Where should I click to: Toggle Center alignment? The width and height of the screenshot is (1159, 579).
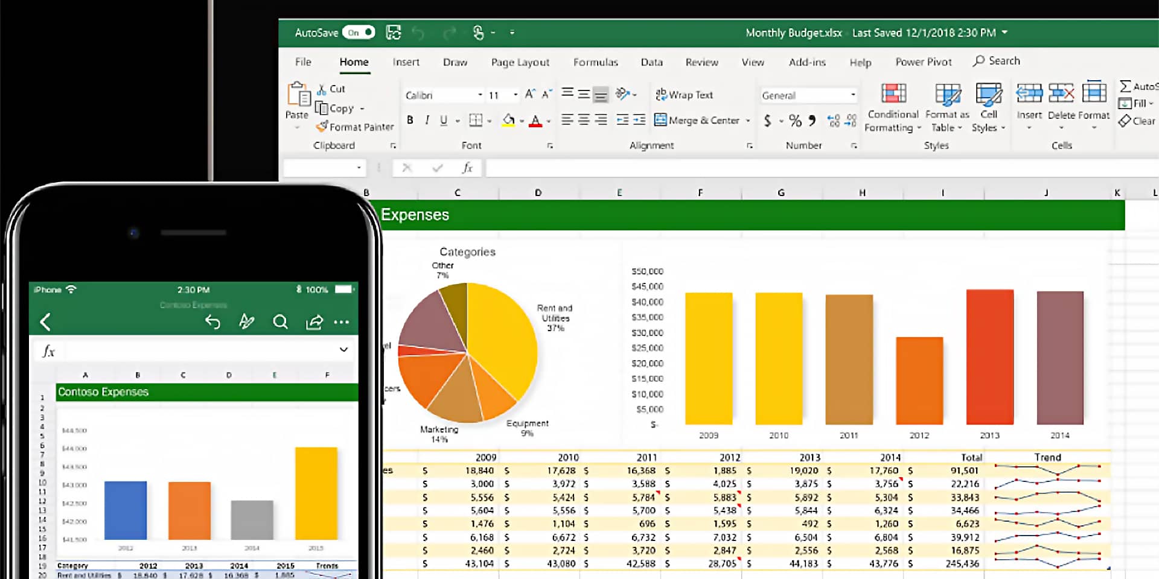pyautogui.click(x=584, y=120)
